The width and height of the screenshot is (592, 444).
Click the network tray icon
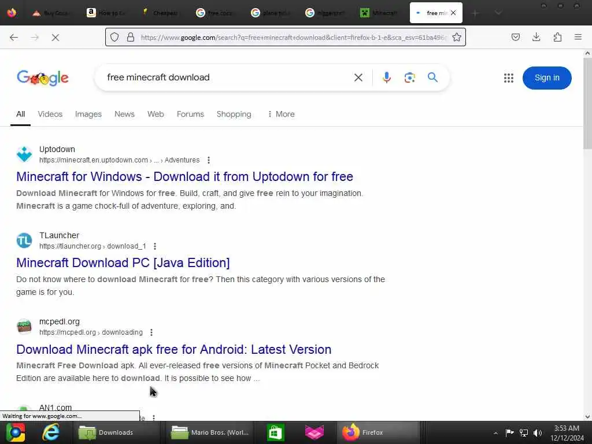tap(524, 432)
